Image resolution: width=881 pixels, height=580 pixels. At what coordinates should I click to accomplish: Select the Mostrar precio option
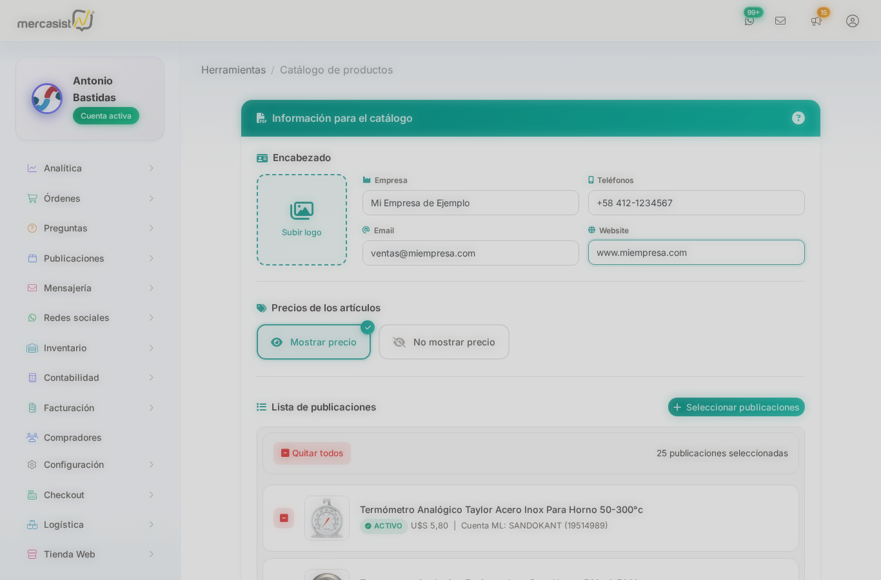(x=313, y=342)
